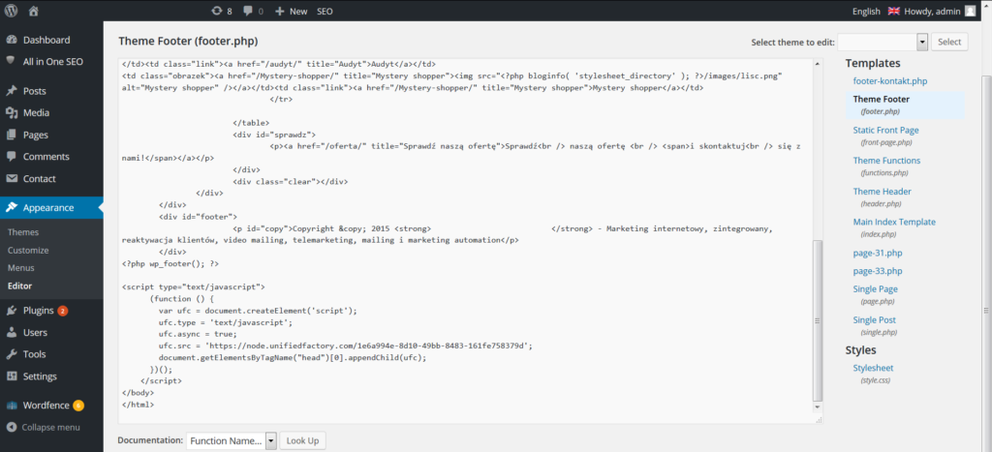Click the English language item

pyautogui.click(x=866, y=11)
